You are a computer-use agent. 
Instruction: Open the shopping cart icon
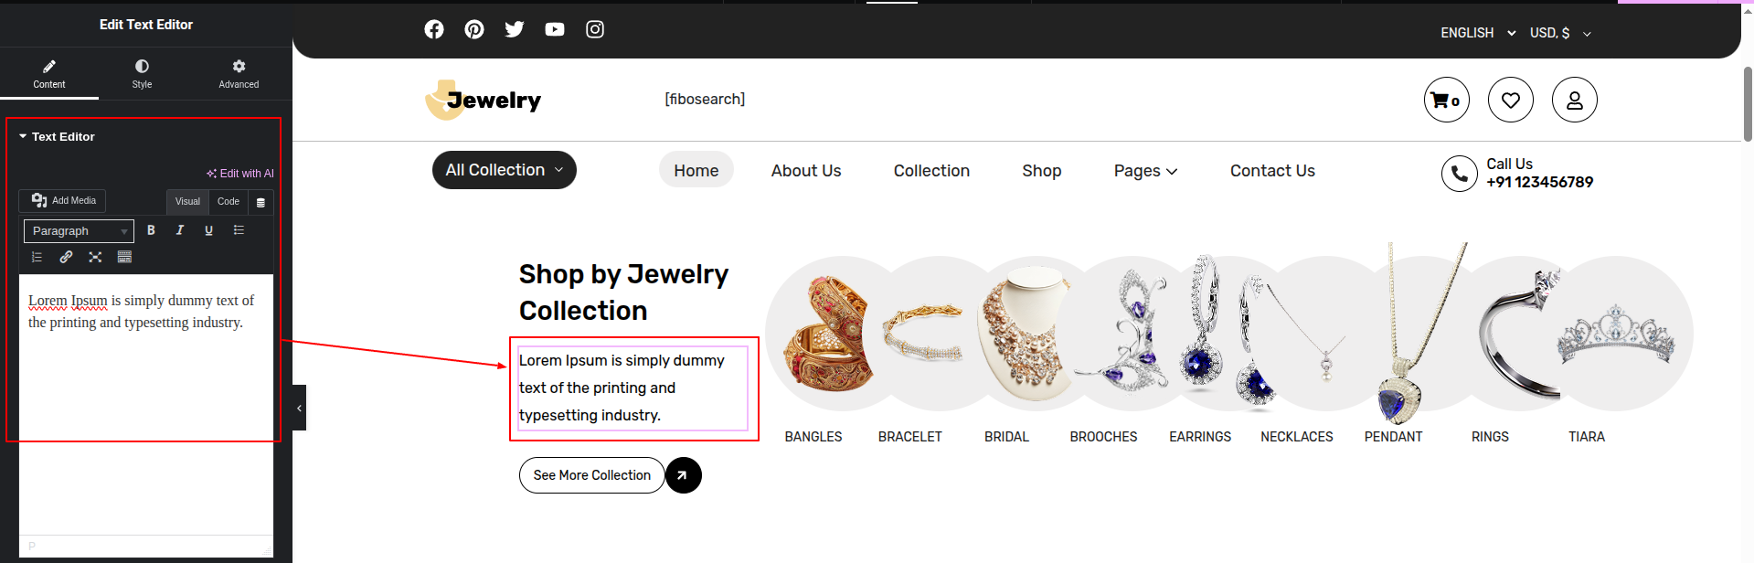tap(1446, 100)
